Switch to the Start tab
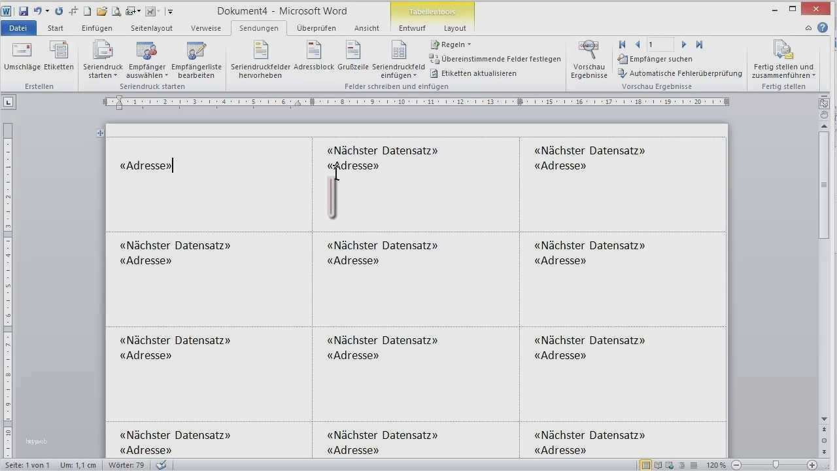The height and width of the screenshot is (471, 837). pyautogui.click(x=56, y=28)
